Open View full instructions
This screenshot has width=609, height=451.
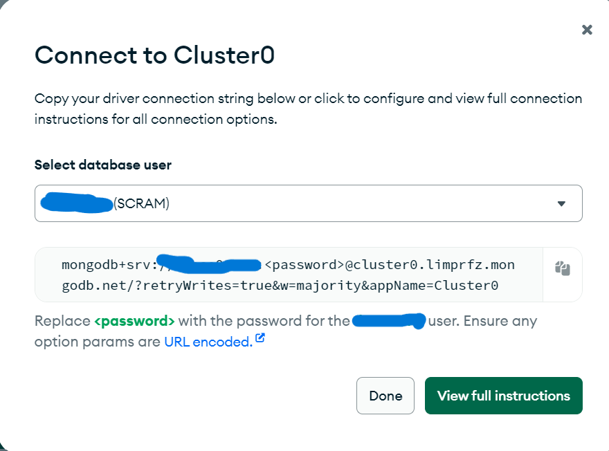[x=504, y=396]
